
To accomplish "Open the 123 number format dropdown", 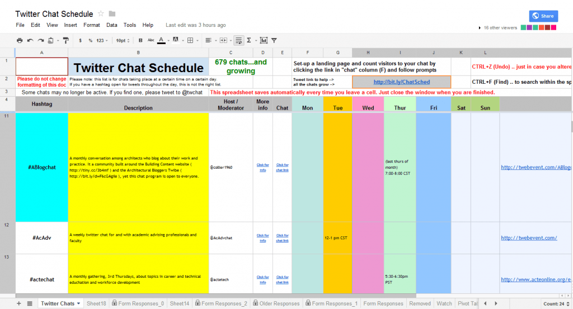I will tap(102, 40).
